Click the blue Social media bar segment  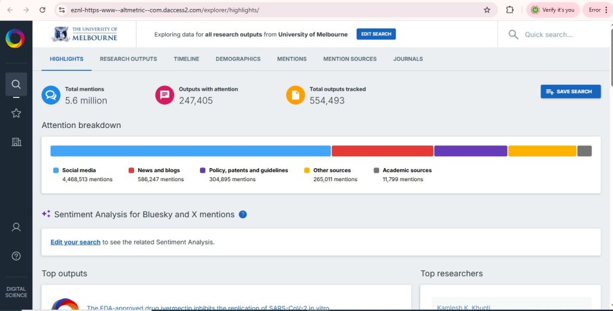pos(191,151)
